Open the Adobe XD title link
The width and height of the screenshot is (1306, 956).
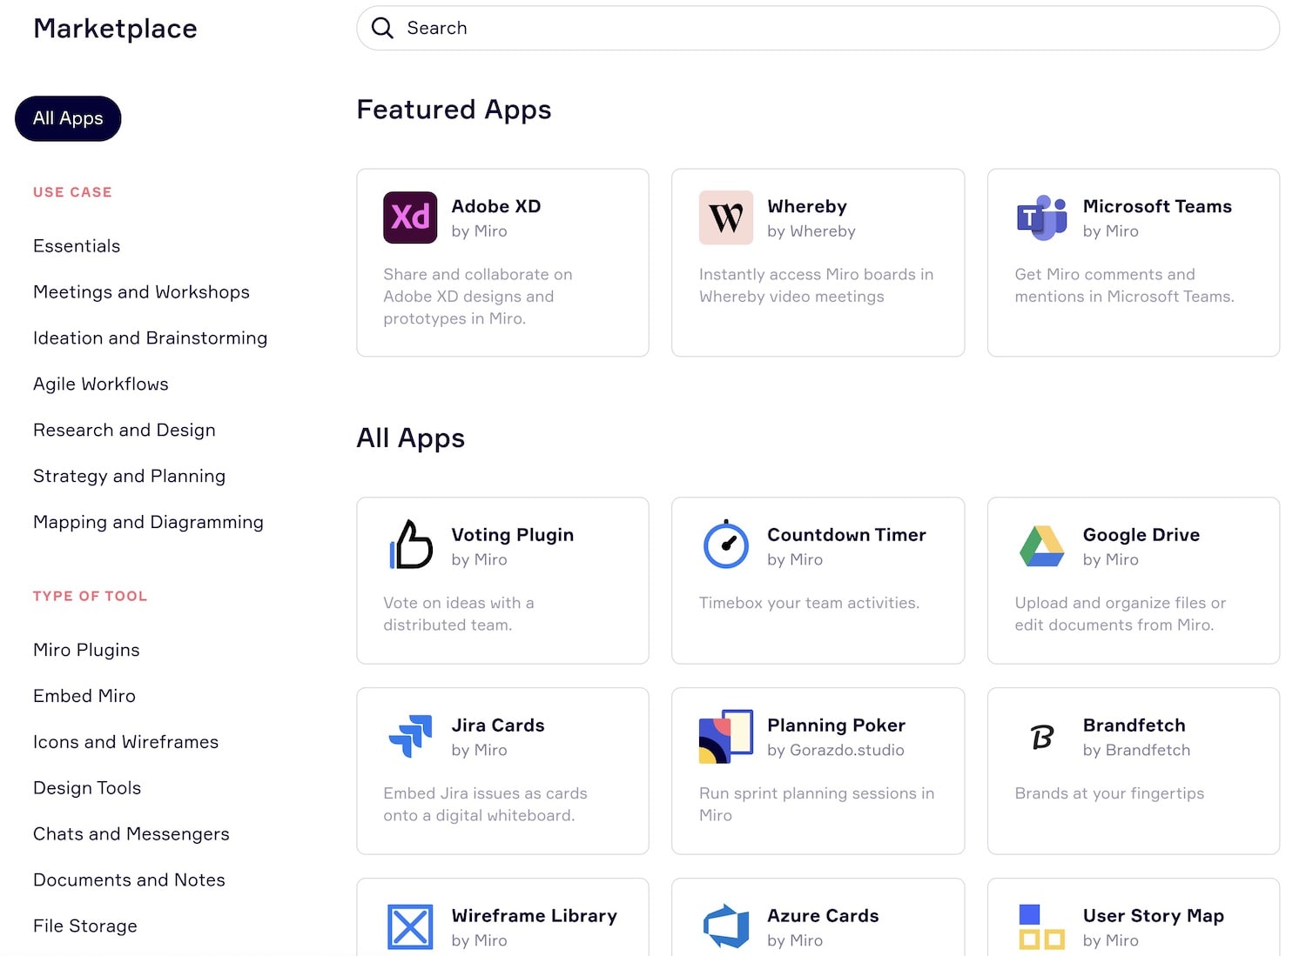pos(496,206)
